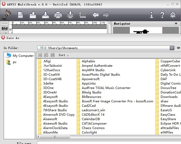Publish the image with the globe arrow icon
181x144 pixels.
point(70,15)
